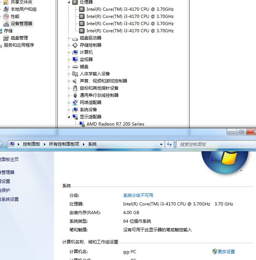This screenshot has height=260, width=256.
Task: Click the 没有可用于此显示器的笔或触控输入 text
Action: point(157,230)
